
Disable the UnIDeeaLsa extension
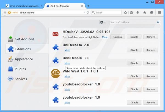click(x=134, y=50)
